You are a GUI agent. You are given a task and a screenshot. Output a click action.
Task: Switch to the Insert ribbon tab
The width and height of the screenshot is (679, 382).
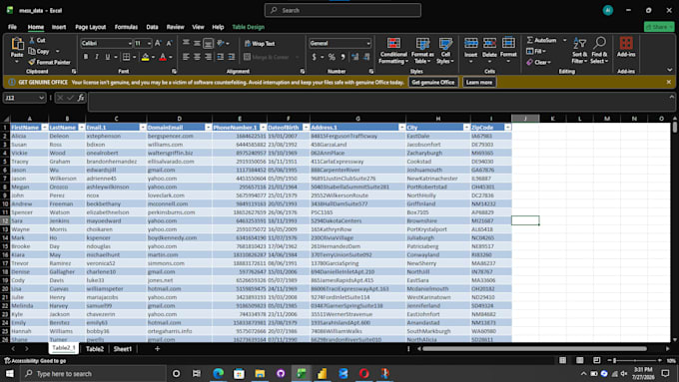tap(59, 27)
